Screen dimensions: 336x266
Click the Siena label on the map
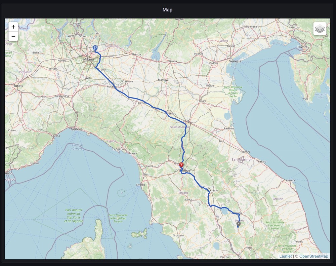coord(188,200)
